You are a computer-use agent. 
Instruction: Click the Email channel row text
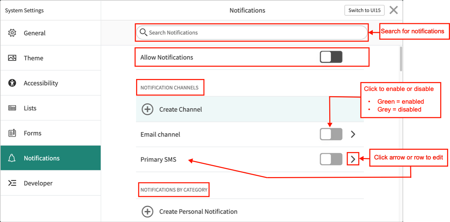(160, 134)
